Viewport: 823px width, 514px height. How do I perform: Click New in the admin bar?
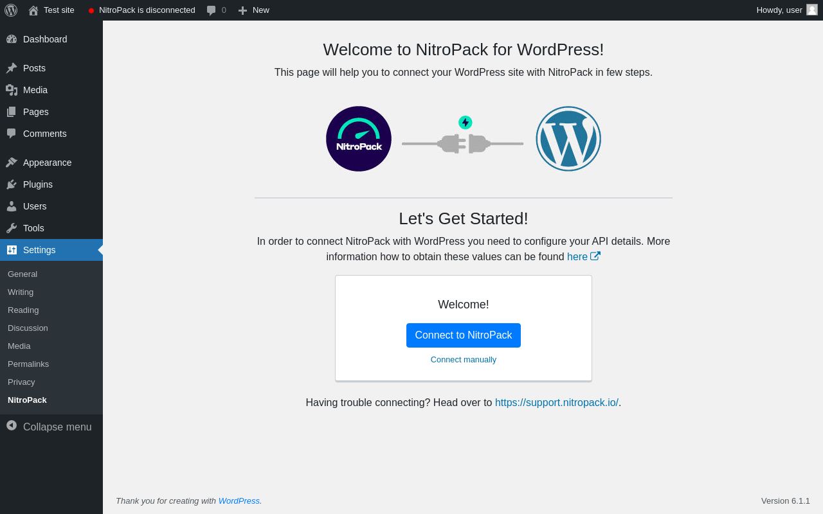point(261,10)
